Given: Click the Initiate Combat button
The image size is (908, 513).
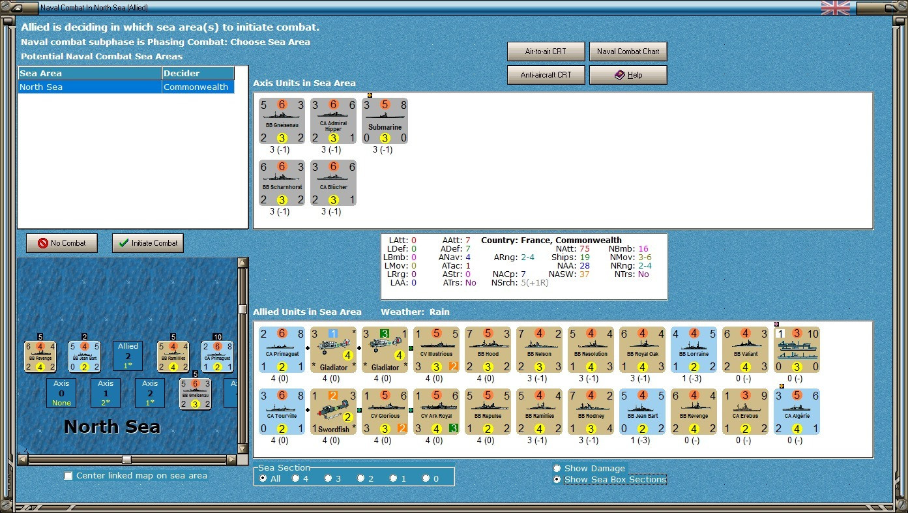Looking at the screenshot, I should tap(148, 243).
